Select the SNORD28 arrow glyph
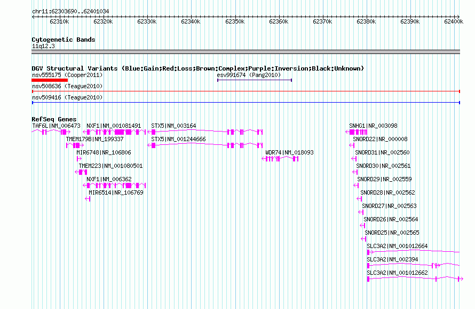 (359, 198)
